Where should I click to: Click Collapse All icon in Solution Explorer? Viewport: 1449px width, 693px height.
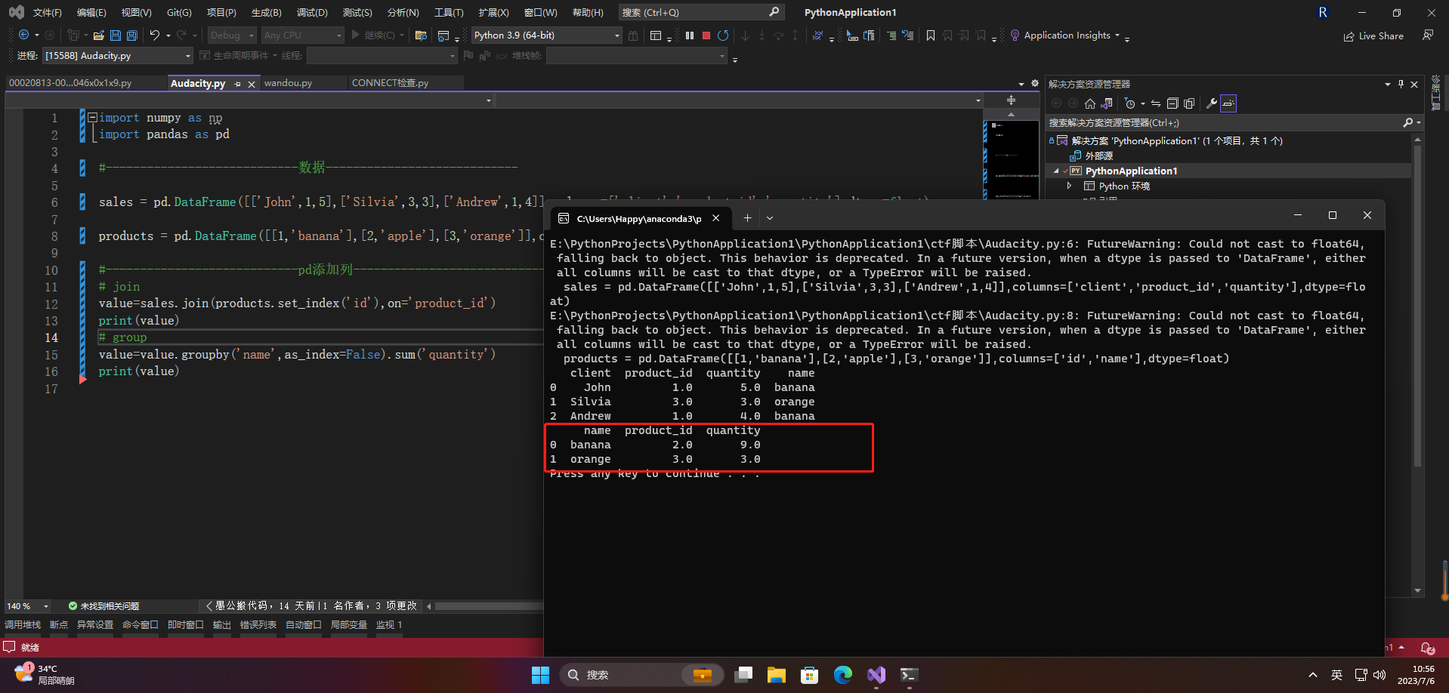point(1172,103)
